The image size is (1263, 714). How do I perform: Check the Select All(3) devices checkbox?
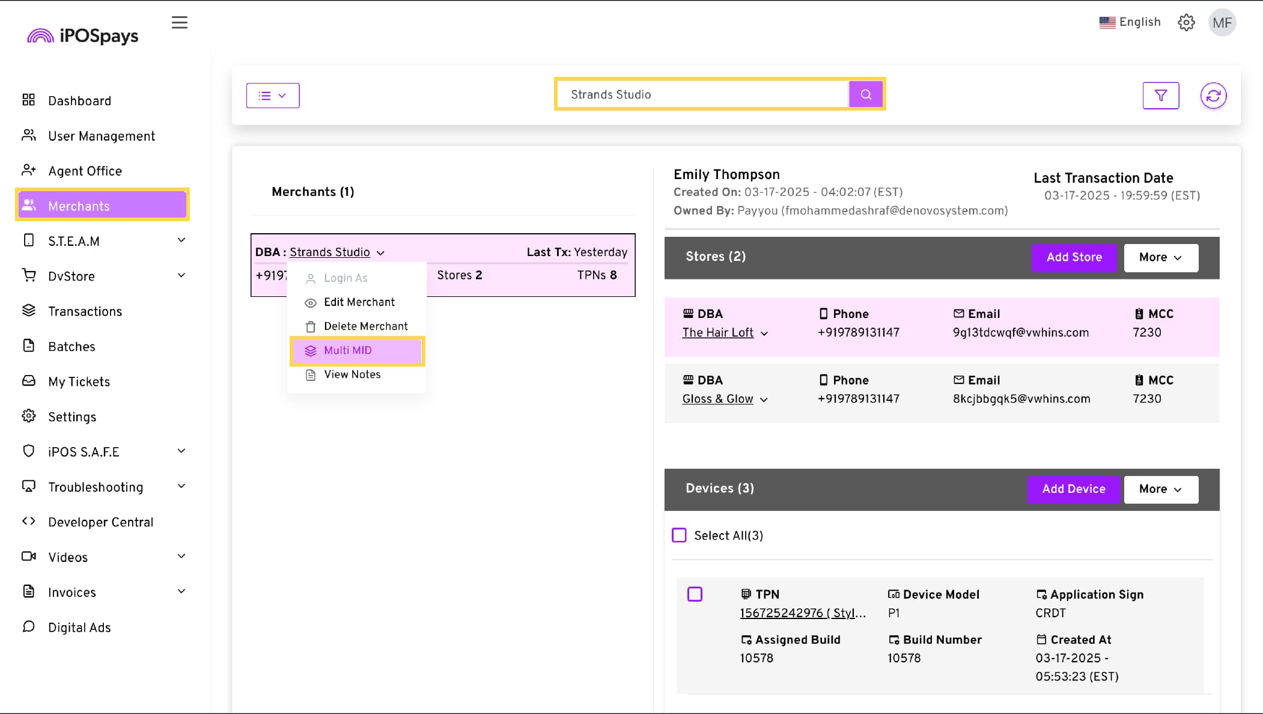point(679,535)
